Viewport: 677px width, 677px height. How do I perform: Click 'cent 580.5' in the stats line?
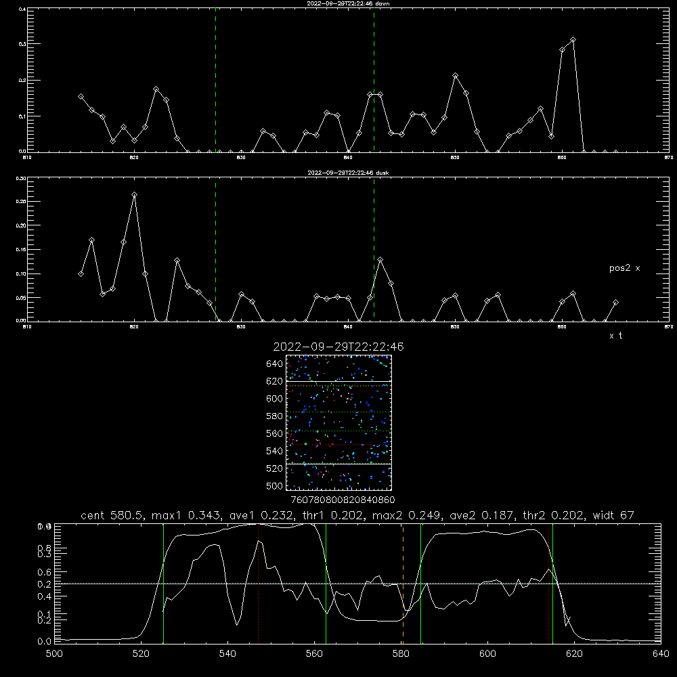point(112,515)
